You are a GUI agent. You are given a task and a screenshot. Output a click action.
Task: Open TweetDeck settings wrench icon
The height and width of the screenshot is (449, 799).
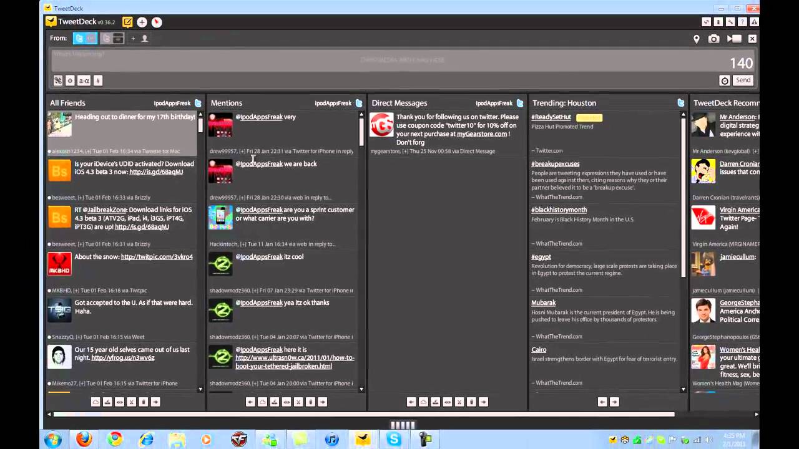(x=730, y=22)
